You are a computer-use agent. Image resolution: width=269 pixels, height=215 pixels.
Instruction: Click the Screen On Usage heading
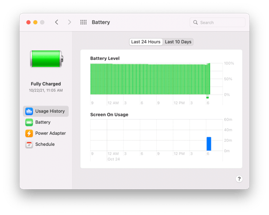point(109,115)
